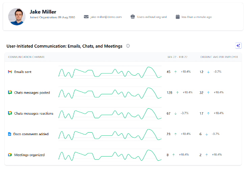The image size is (246, 169).
Task: Click the calendar icon in profile header
Action: [178, 17]
